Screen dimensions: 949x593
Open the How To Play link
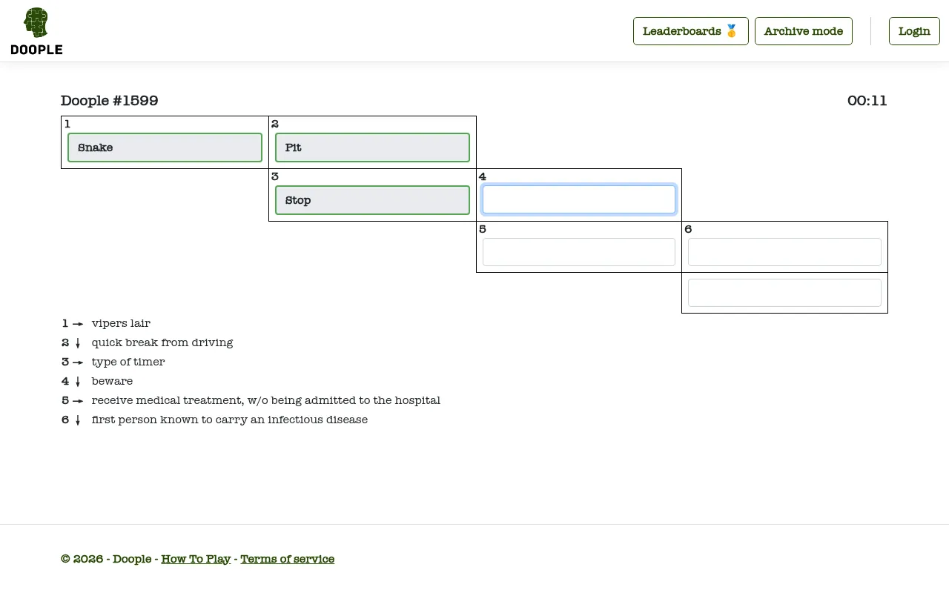click(196, 559)
